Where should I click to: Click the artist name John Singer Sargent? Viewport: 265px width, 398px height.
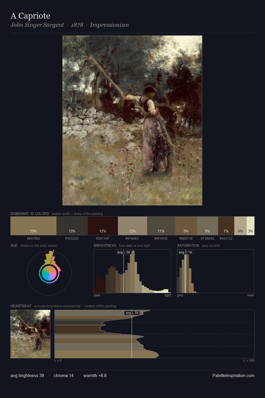[x=37, y=25]
